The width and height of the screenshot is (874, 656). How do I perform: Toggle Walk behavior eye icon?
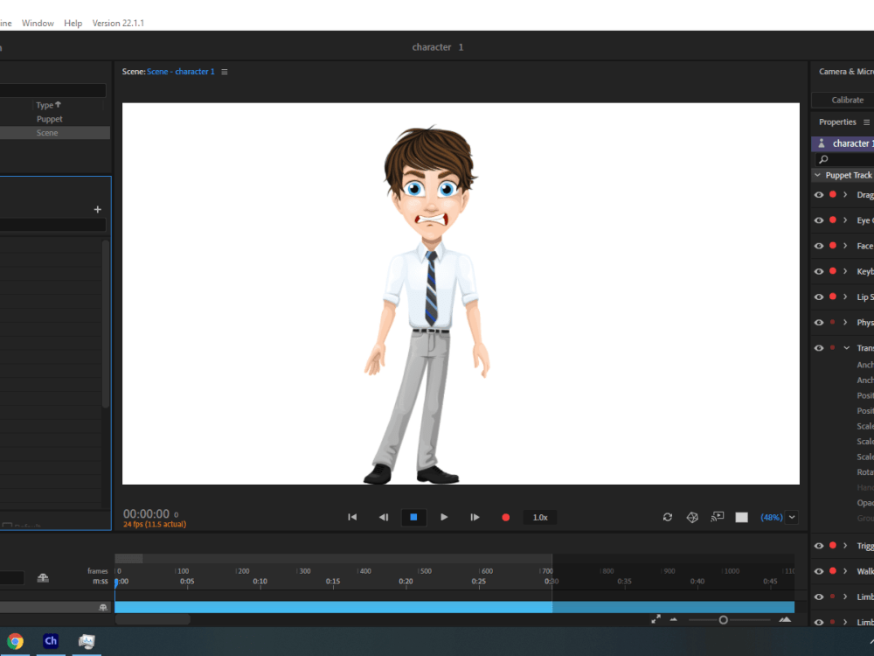click(819, 571)
